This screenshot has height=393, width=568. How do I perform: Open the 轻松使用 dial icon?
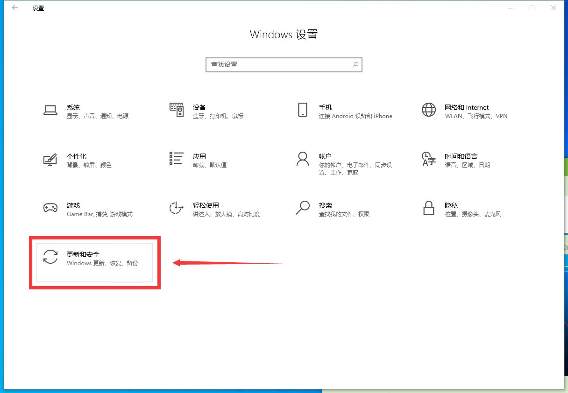[x=177, y=208]
